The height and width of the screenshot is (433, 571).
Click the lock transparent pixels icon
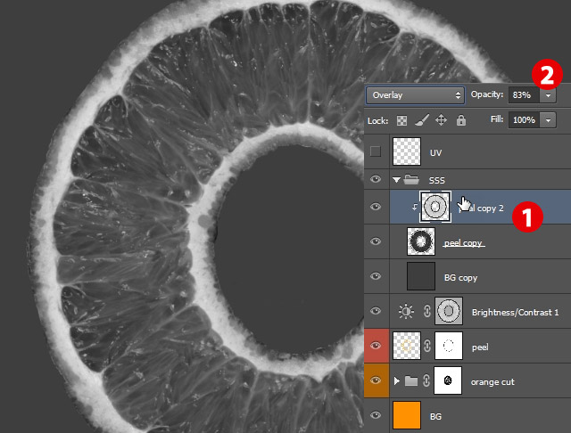click(401, 120)
